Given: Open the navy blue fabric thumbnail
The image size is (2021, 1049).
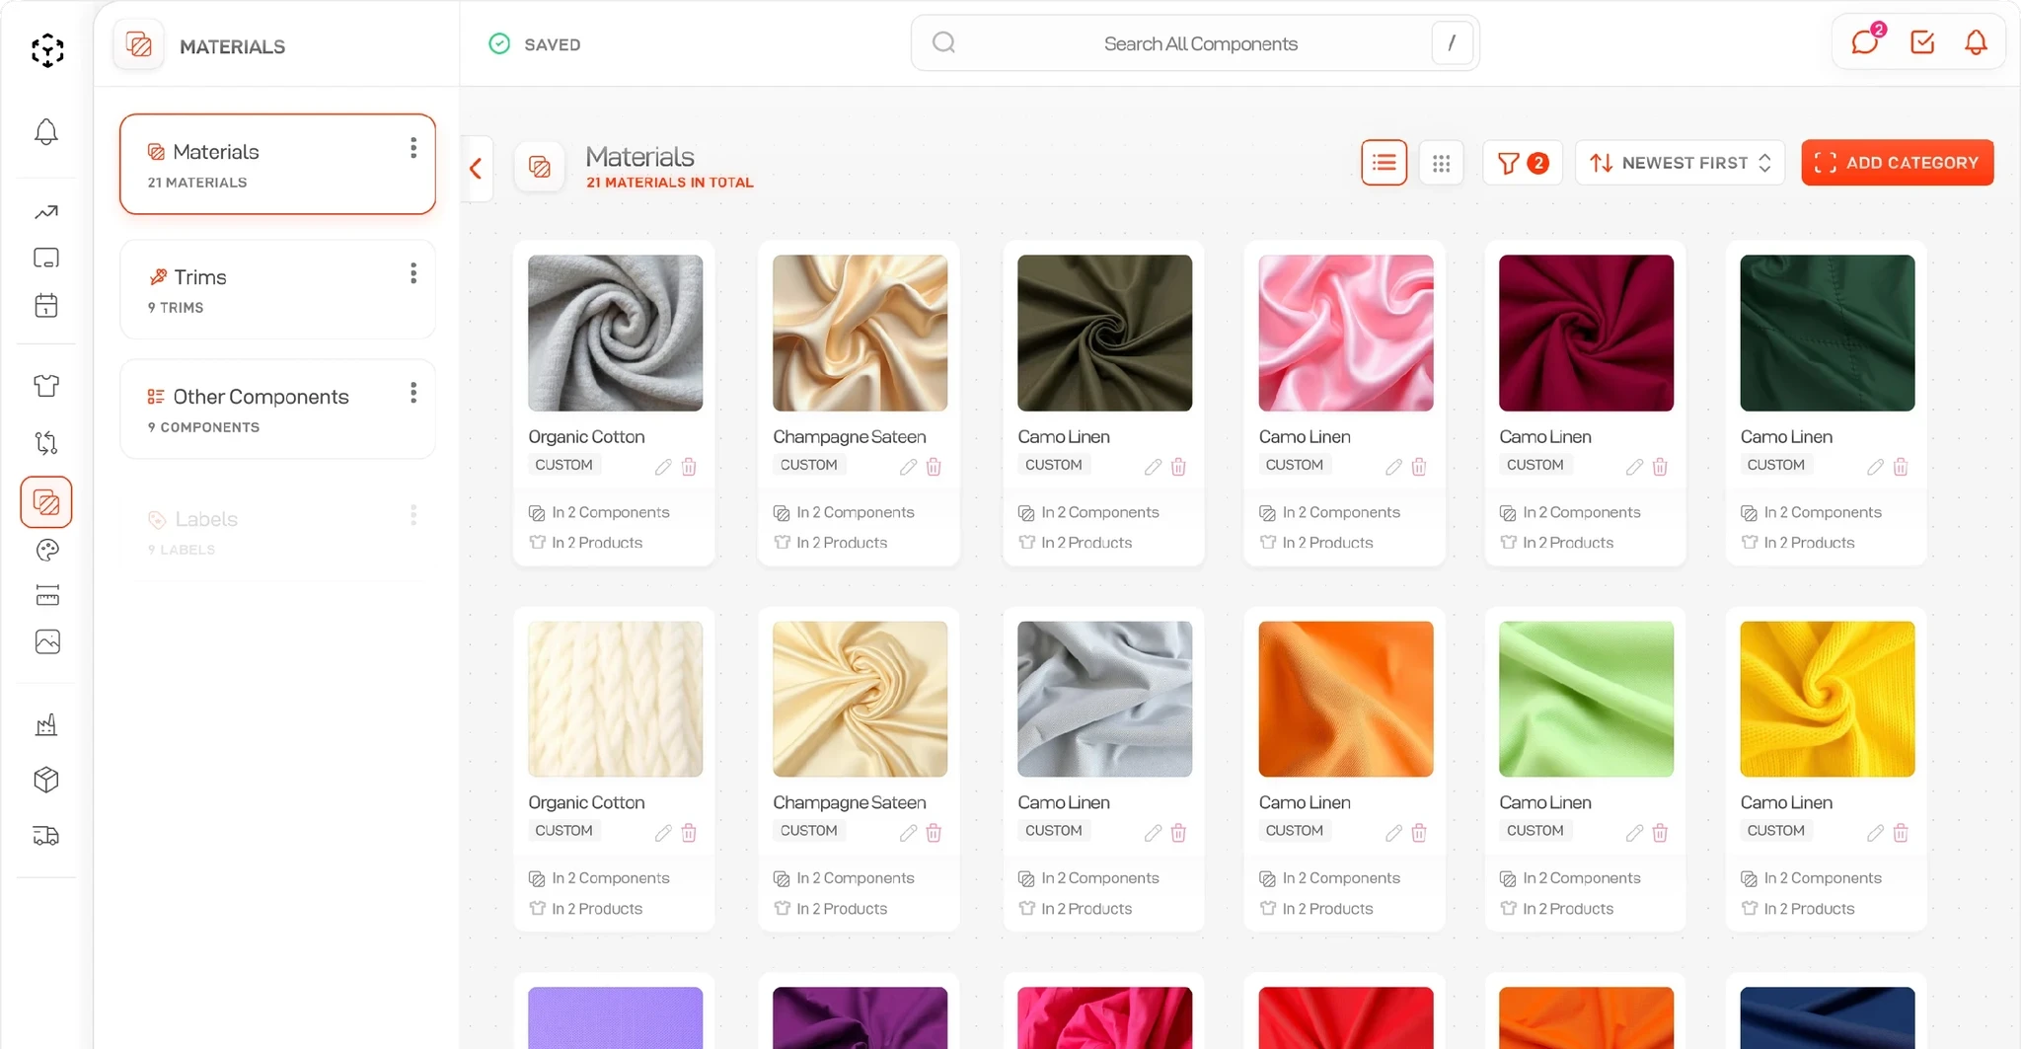Looking at the screenshot, I should (1827, 1017).
